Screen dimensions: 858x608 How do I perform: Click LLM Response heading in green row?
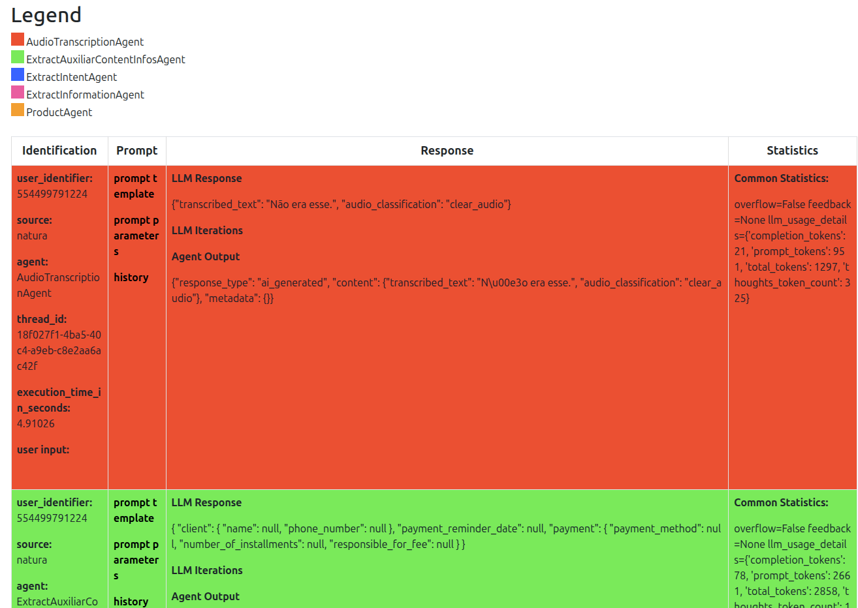pyautogui.click(x=206, y=502)
